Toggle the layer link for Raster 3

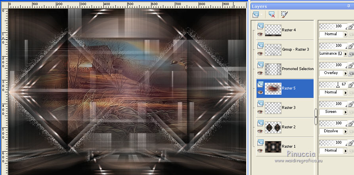coord(350,105)
